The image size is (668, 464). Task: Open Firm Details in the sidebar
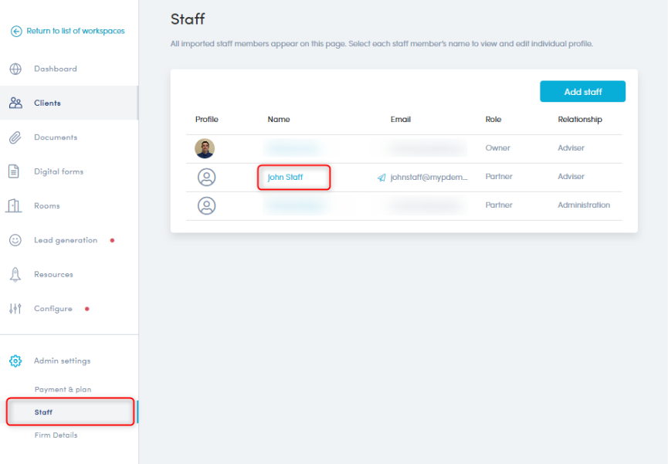click(56, 435)
